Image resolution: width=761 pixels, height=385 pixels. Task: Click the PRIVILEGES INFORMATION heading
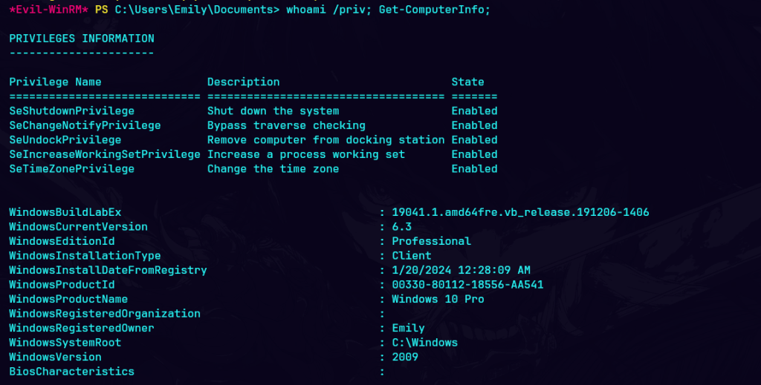(x=82, y=39)
